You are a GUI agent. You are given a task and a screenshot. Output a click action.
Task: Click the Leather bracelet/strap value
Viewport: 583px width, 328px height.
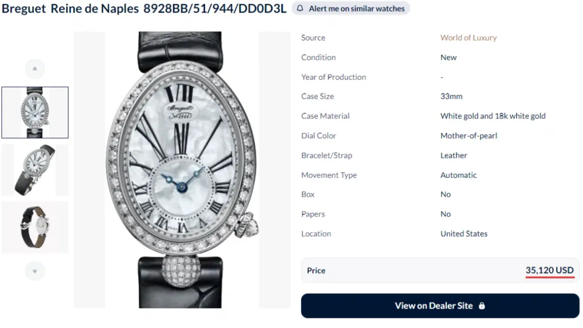tap(454, 155)
